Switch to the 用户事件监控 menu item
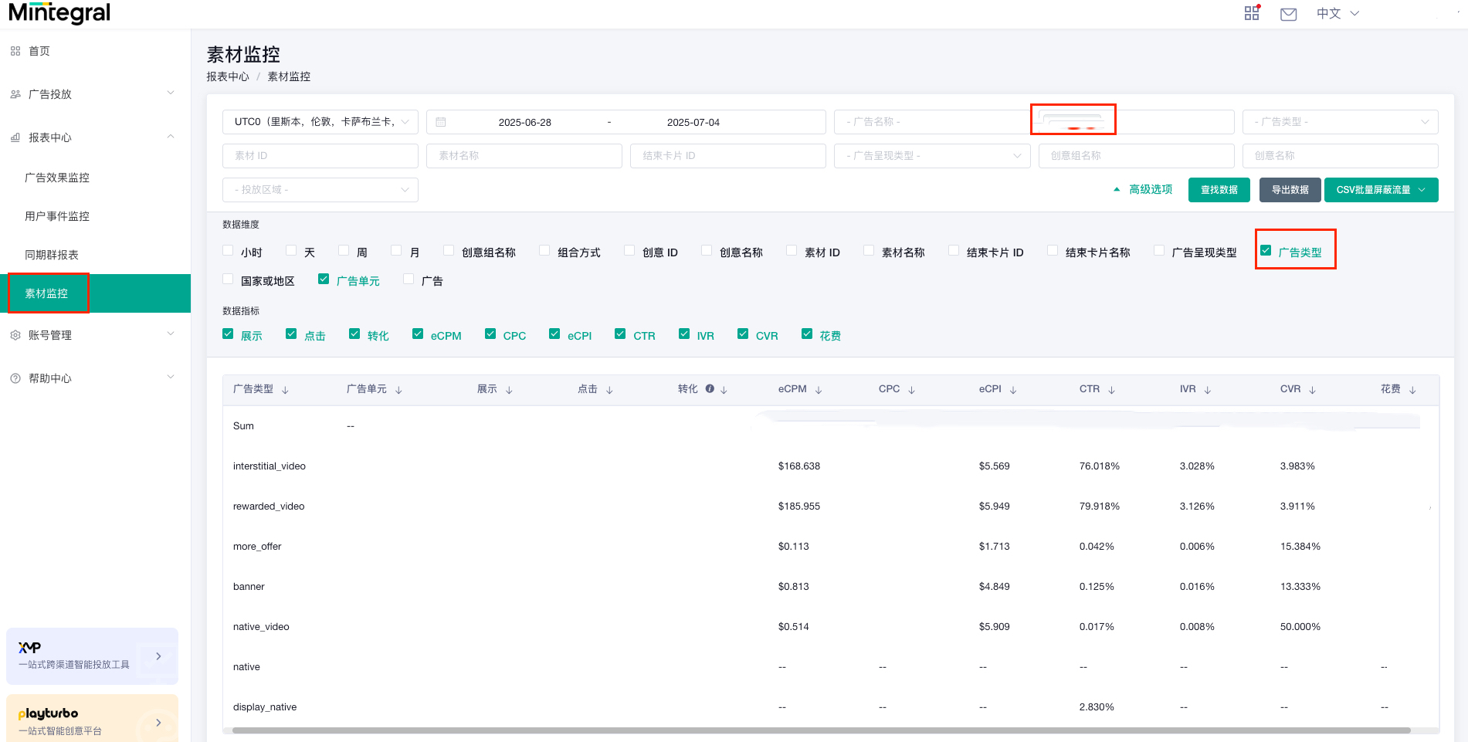Screen dimensions: 1468x742 click(x=56, y=216)
